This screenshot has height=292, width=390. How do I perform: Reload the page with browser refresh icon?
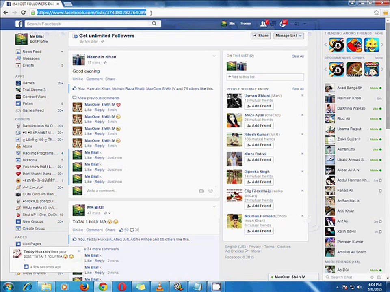(23, 13)
